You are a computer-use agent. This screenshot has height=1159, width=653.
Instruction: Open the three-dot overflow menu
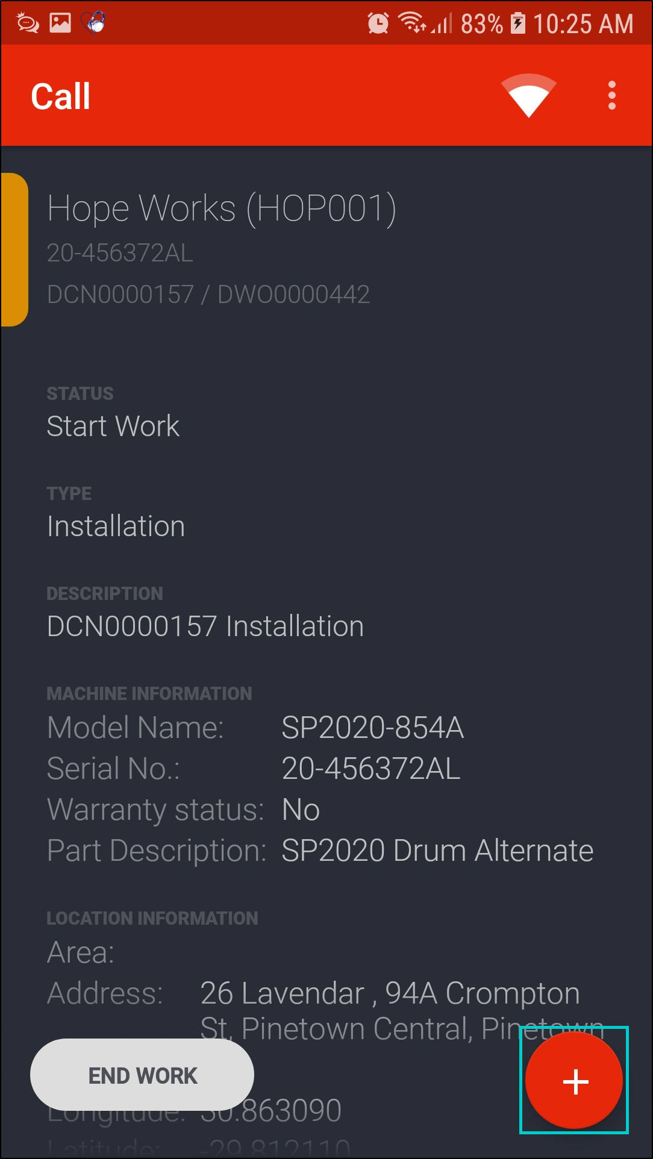[x=611, y=96]
